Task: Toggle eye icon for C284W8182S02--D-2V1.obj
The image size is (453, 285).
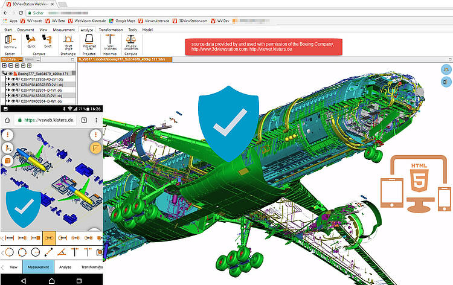Action: (x=13, y=95)
